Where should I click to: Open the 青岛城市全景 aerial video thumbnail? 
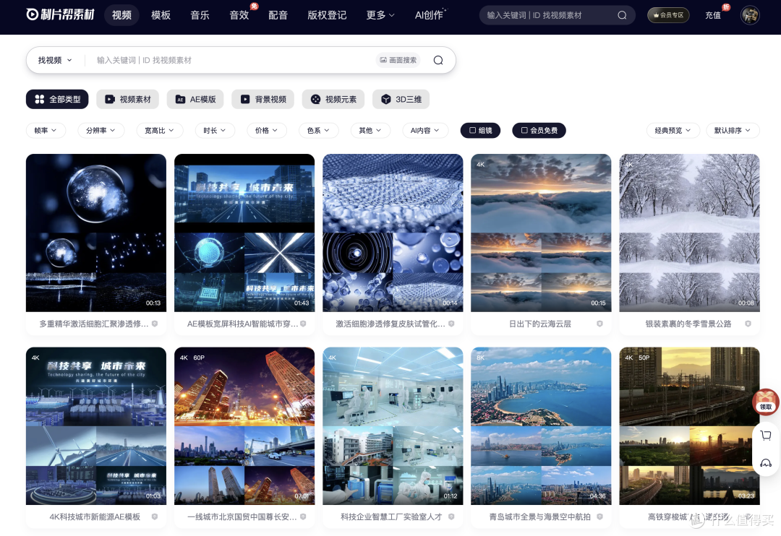[x=541, y=426]
